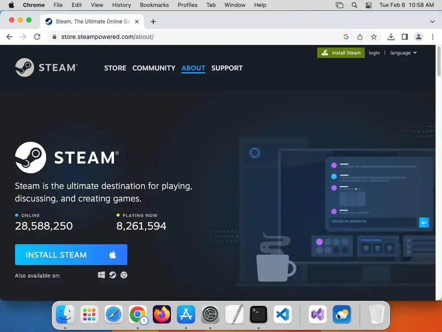Launch Firefox from the dock
Screen dimensions: 442x332
click(x=162, y=314)
